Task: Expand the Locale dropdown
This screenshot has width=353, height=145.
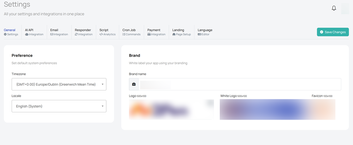Action: (59, 106)
